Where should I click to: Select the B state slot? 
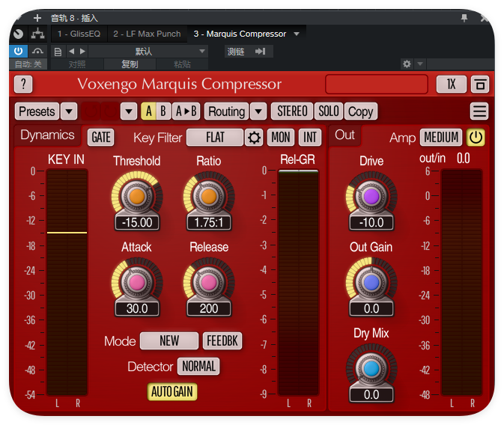pos(163,111)
